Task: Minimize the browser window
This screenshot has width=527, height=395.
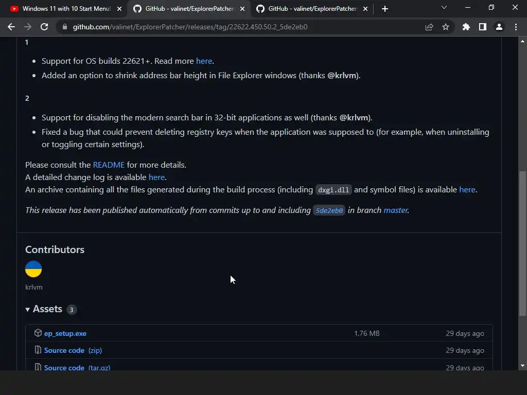Action: point(467,7)
